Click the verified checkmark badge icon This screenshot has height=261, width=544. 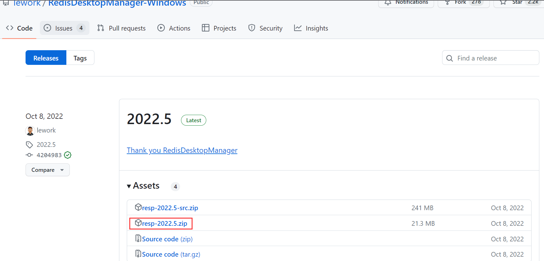point(68,155)
